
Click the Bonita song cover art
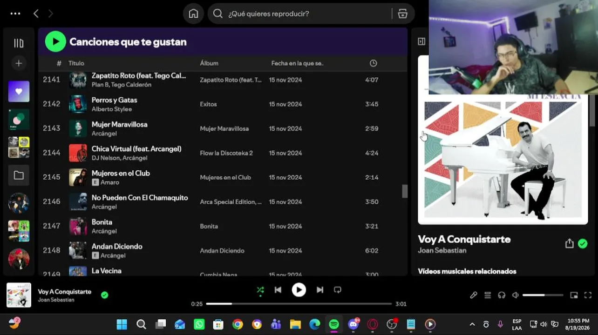78,226
